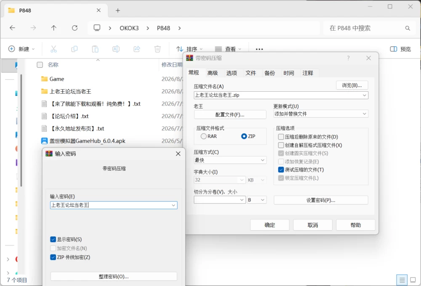Viewport: 421px width, 286px height.
Task: Open the three-dots more options menu
Action: pos(259,49)
